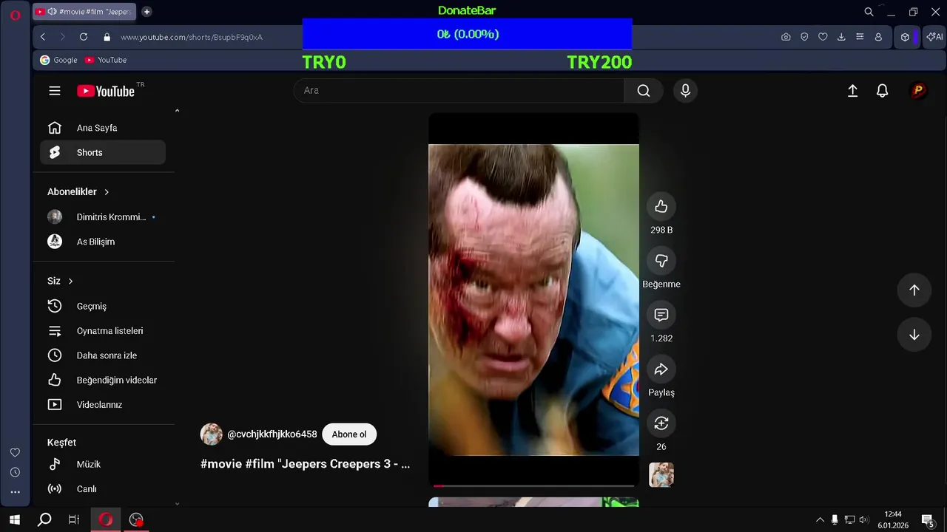Open the YouTube hamburger guide menu

tap(55, 91)
